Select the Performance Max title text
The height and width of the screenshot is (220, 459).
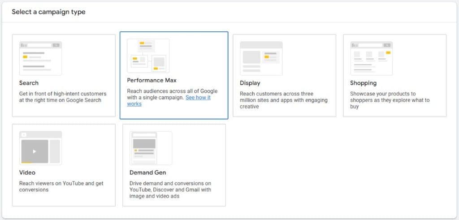point(152,80)
